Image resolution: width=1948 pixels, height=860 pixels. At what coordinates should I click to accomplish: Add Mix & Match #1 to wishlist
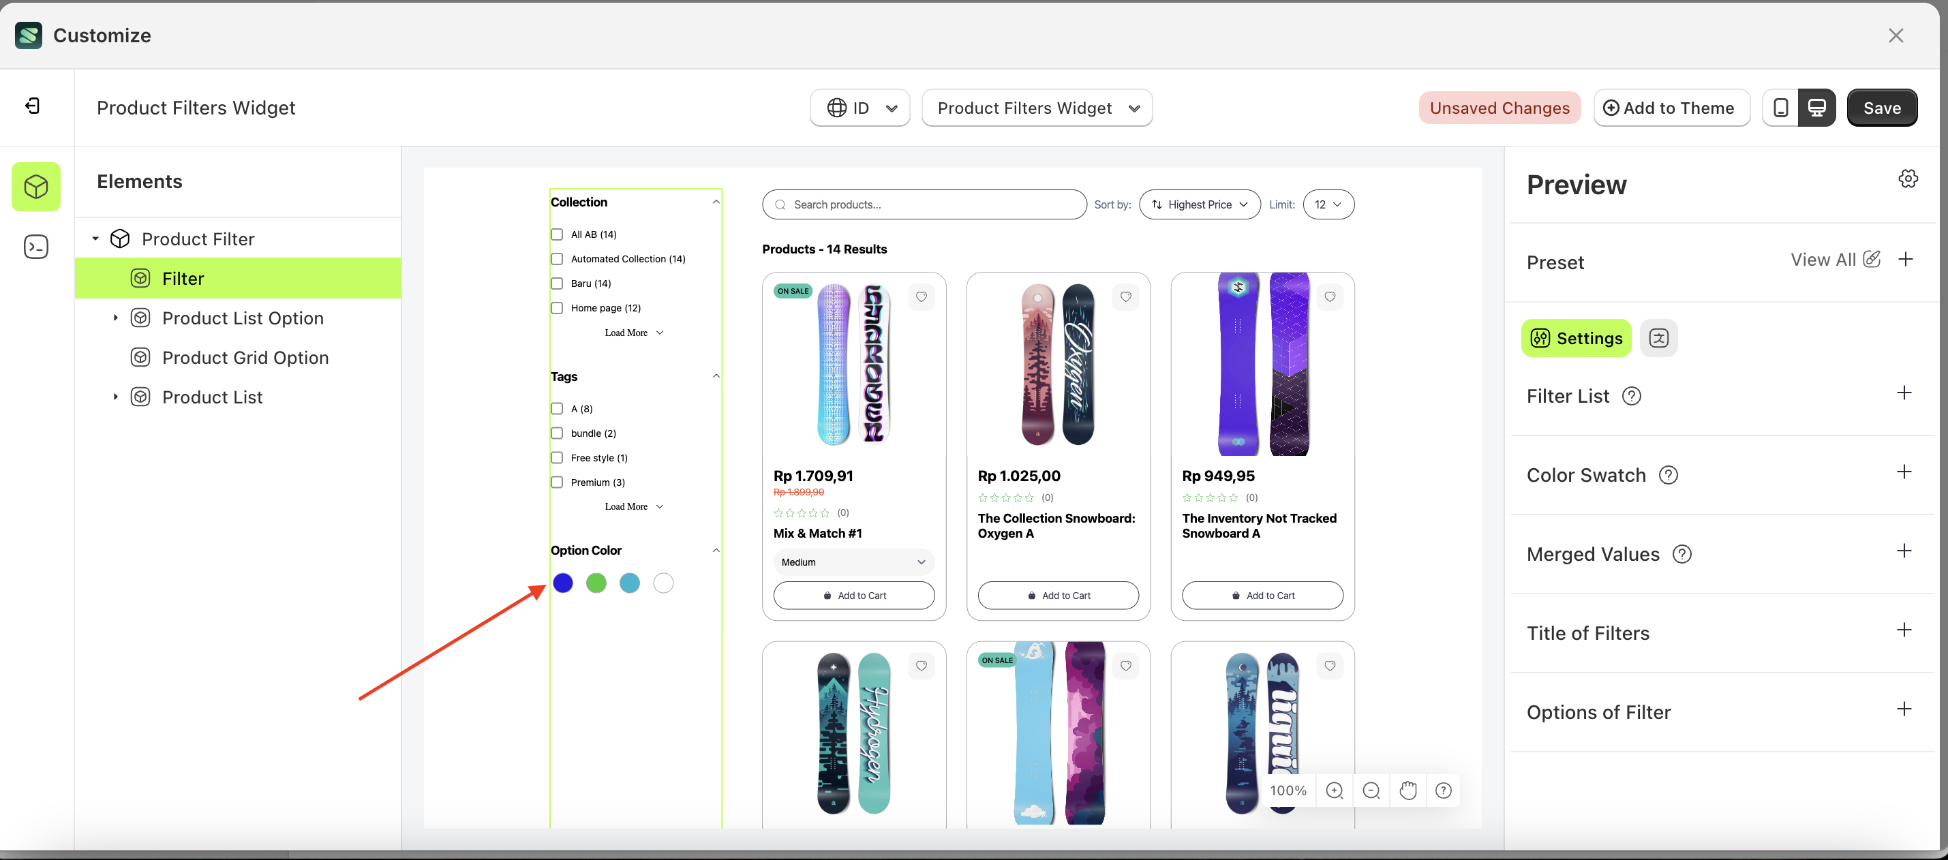[x=921, y=296]
